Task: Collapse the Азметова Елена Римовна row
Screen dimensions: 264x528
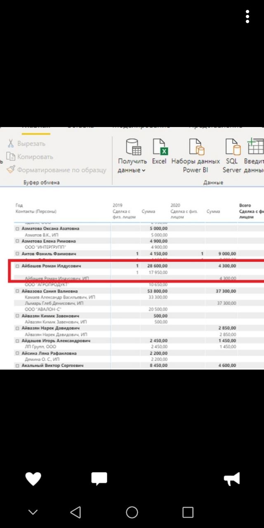Action: coord(17,241)
